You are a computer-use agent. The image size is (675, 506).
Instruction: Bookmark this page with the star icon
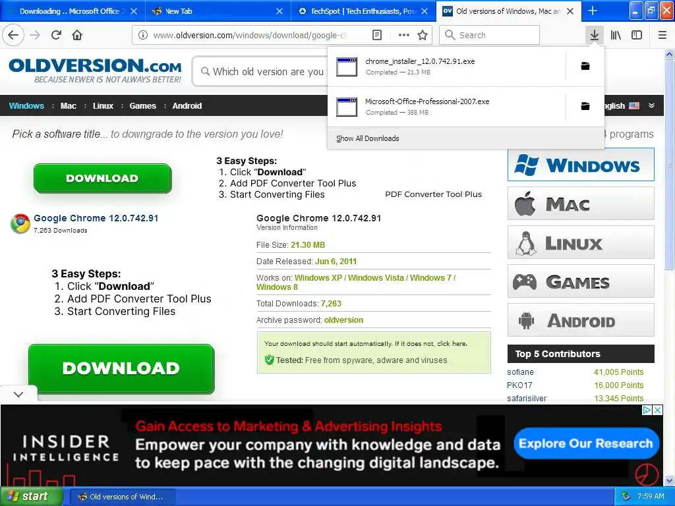click(423, 35)
